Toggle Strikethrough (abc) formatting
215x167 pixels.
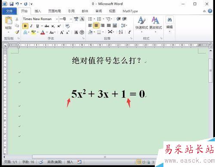(47, 26)
